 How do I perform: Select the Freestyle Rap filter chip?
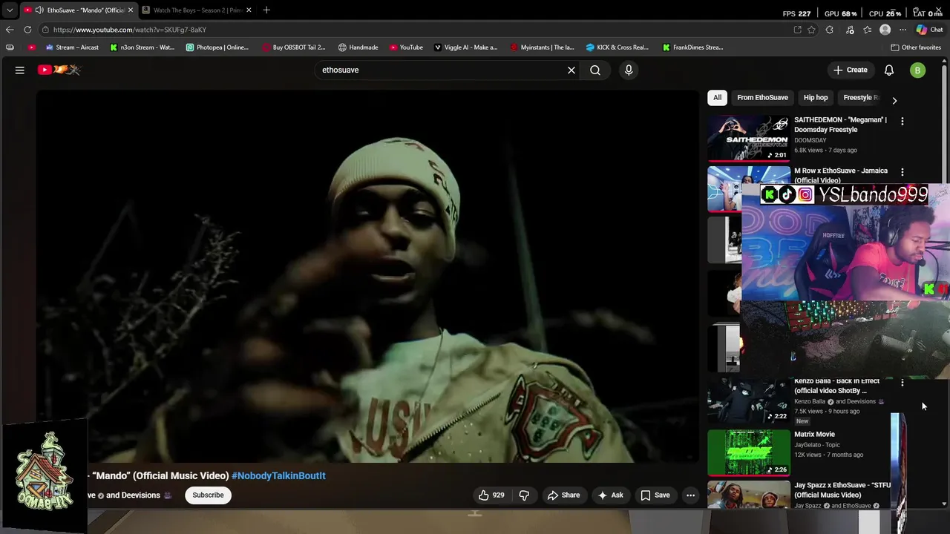tap(860, 97)
